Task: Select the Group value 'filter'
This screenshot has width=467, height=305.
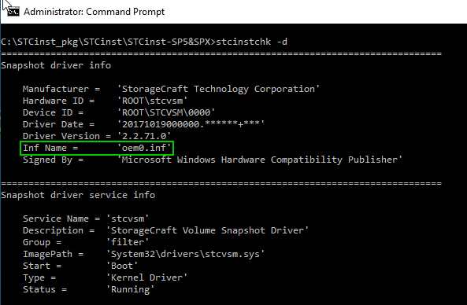Action: (x=128, y=242)
